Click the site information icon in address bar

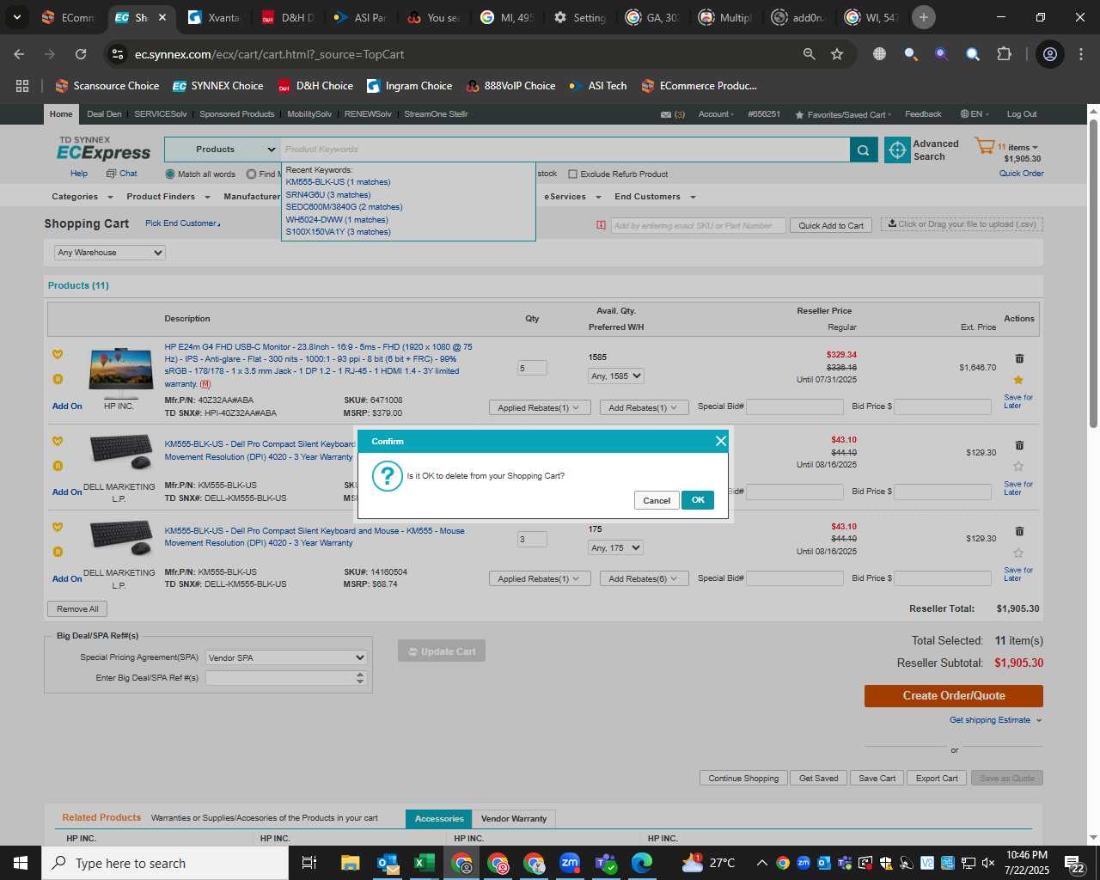[119, 54]
